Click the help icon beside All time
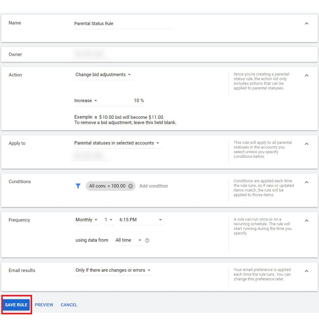 [x=147, y=240]
